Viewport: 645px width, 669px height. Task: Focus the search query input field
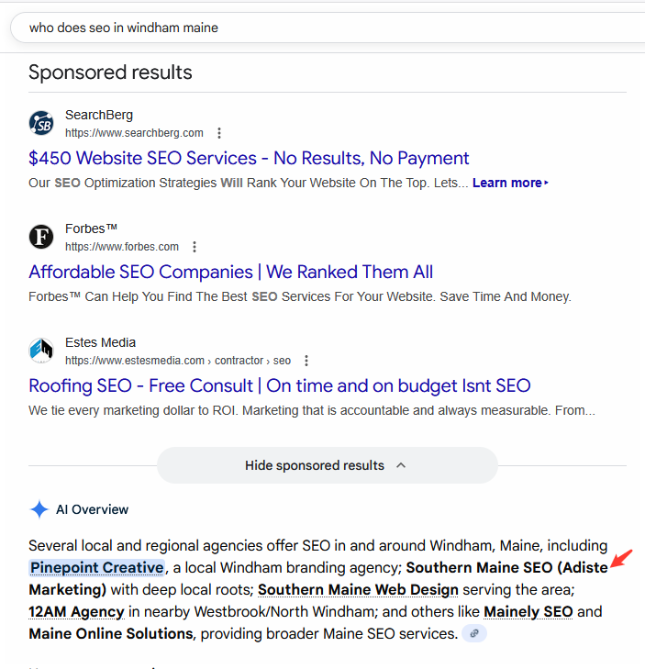[x=321, y=28]
